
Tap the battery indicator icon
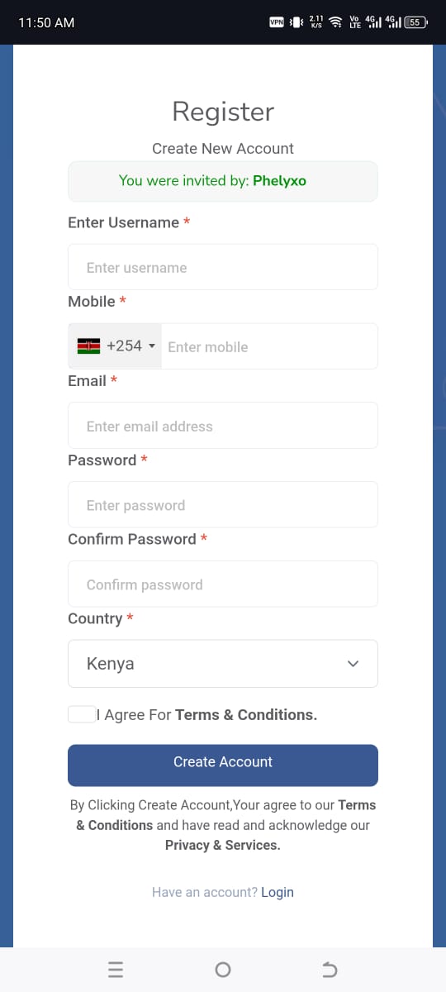point(415,22)
